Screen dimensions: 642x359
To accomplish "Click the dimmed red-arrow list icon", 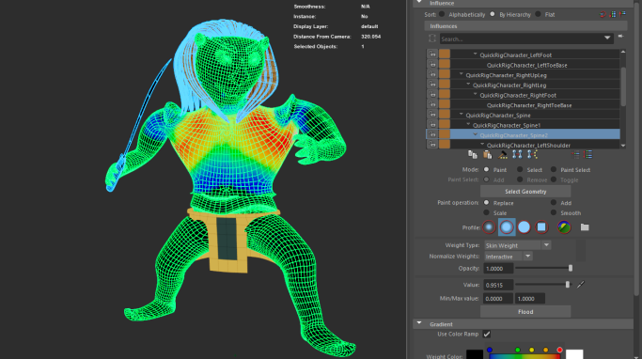I will [575, 154].
